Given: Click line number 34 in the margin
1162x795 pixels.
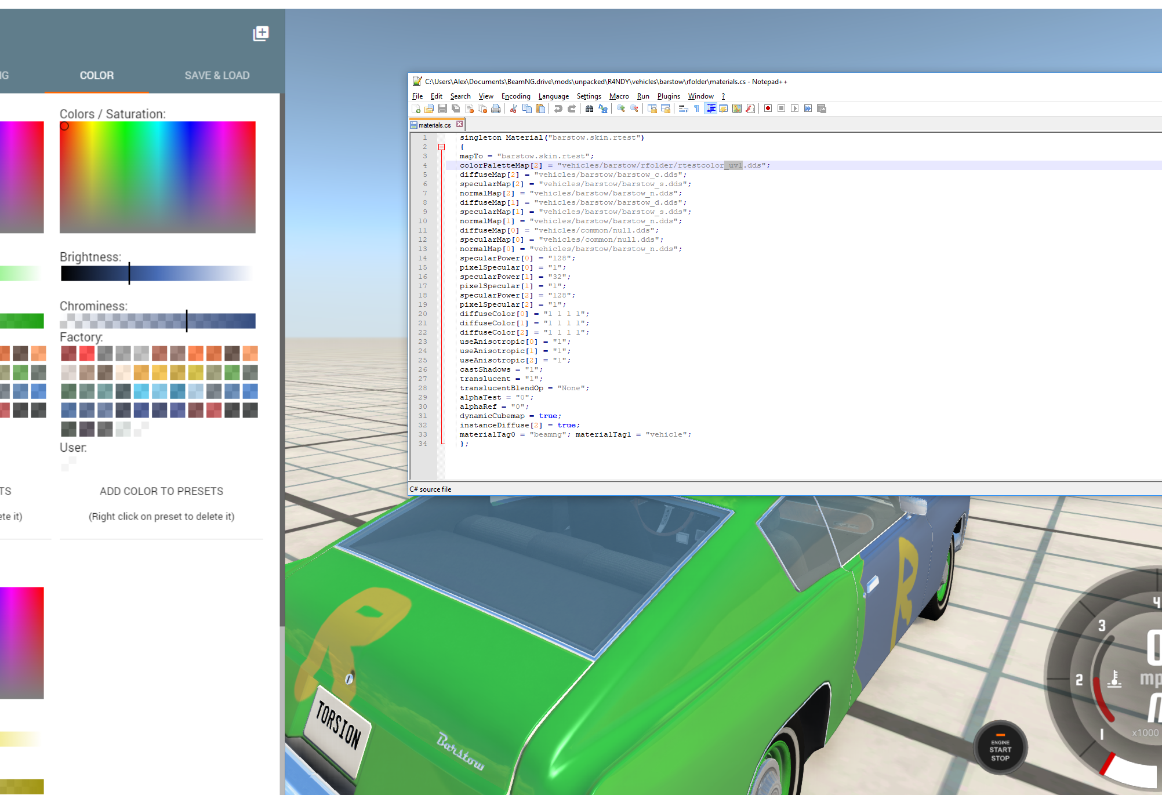Looking at the screenshot, I should [x=423, y=444].
